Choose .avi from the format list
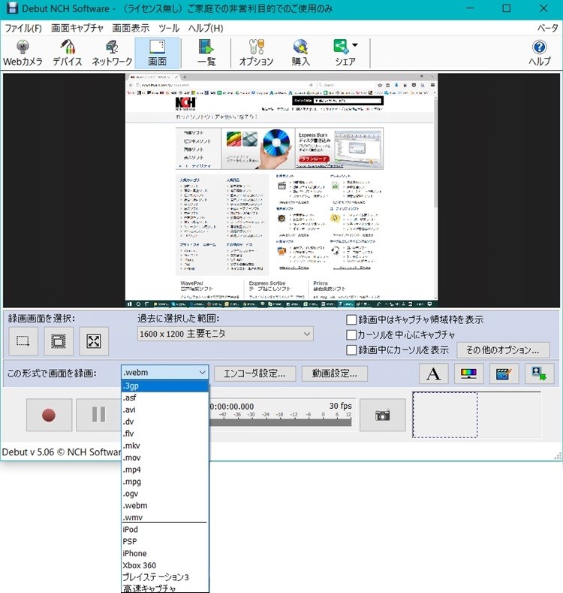 coord(164,410)
